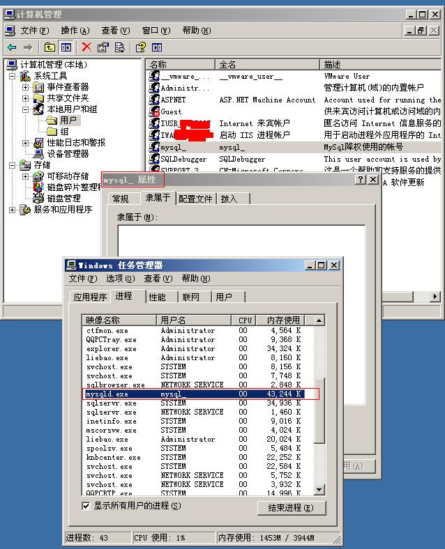Click the 结束进程(E) button
This screenshot has height=549, width=445.
291,508
